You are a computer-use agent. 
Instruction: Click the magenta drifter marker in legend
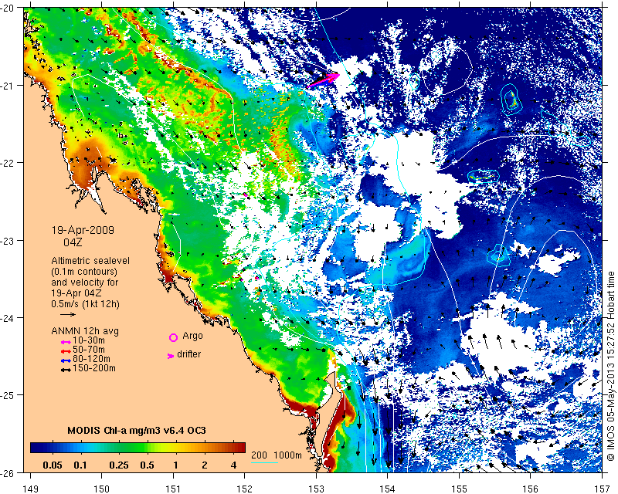[171, 356]
